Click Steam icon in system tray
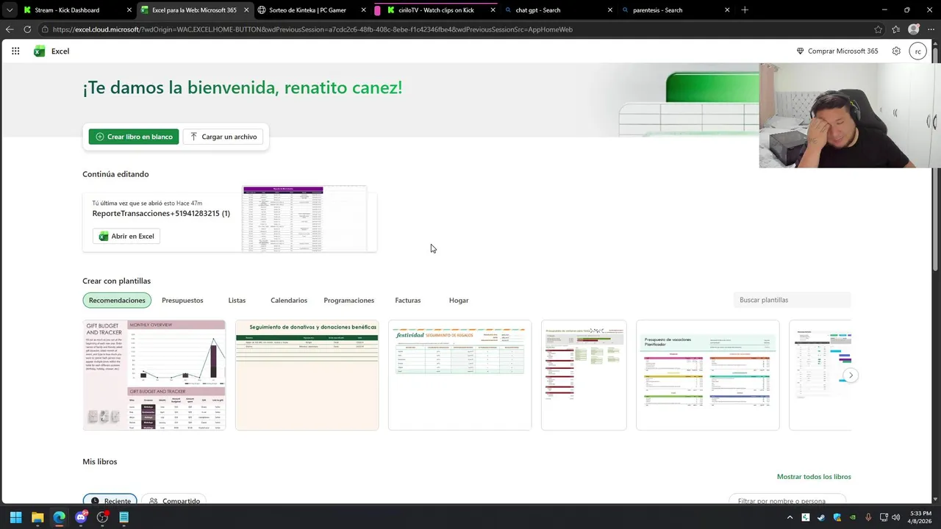 point(821,517)
